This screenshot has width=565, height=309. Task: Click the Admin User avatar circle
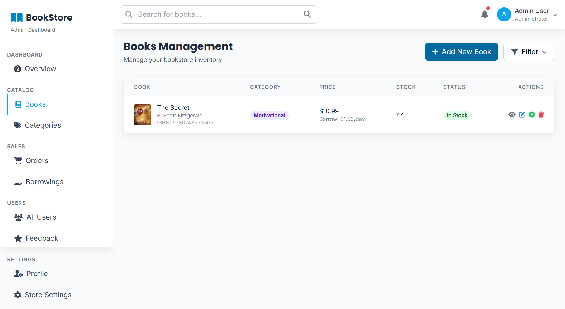point(504,14)
